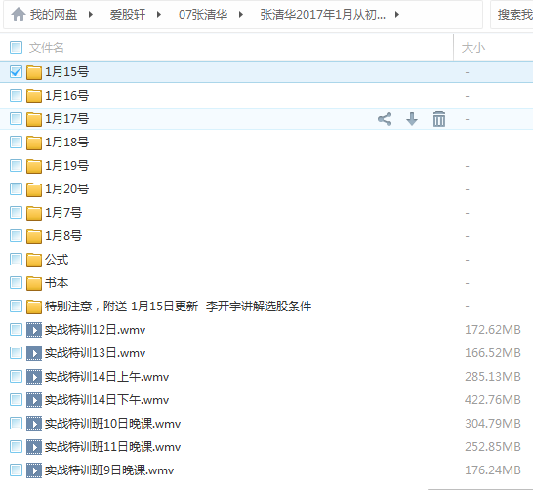Toggle the select-all checkbox beside 文件名

pos(16,48)
